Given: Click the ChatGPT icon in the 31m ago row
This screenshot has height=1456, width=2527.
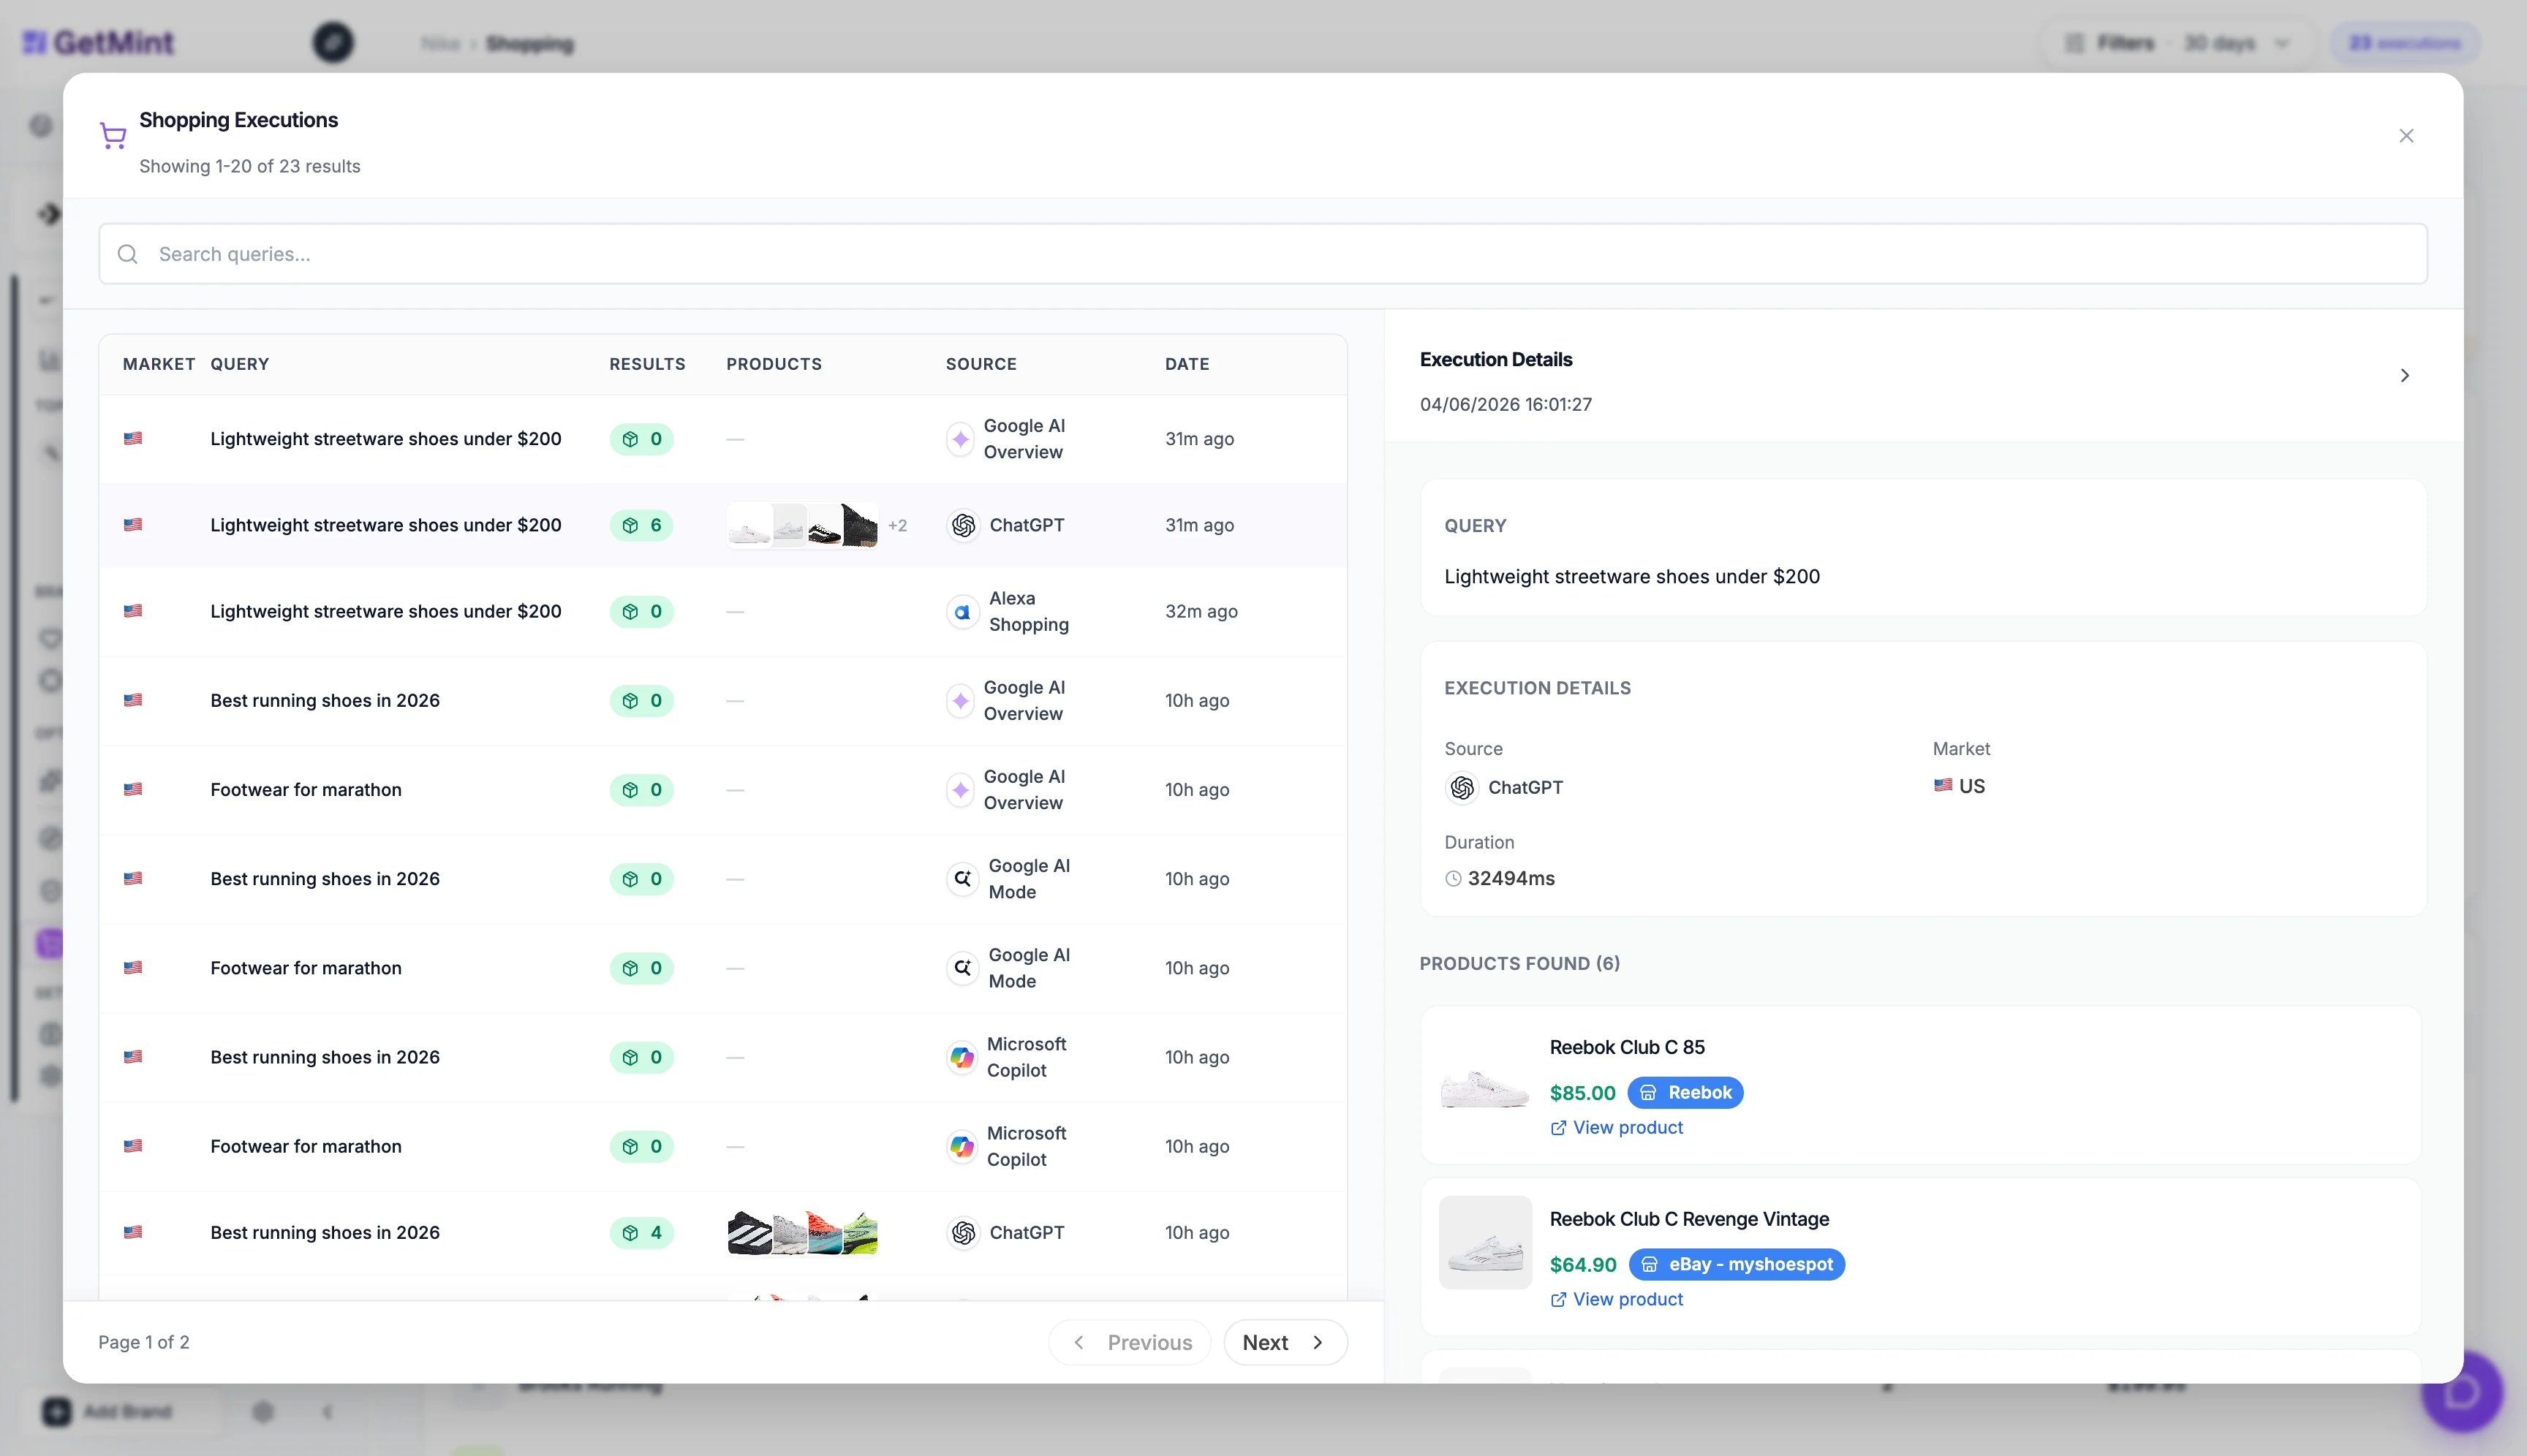Looking at the screenshot, I should click(x=964, y=525).
